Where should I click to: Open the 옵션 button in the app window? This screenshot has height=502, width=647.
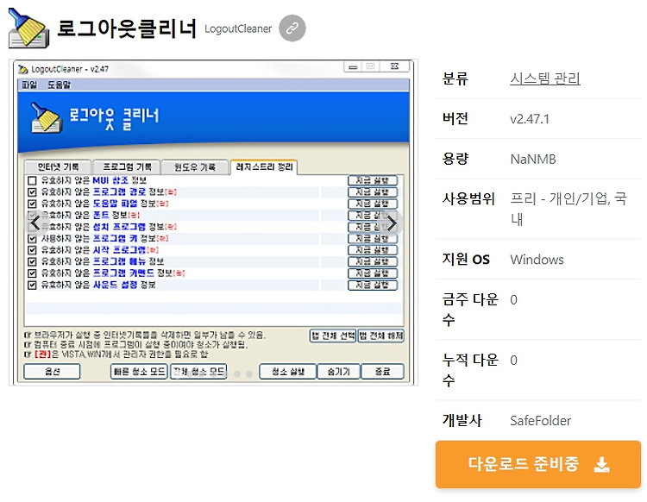point(52,371)
